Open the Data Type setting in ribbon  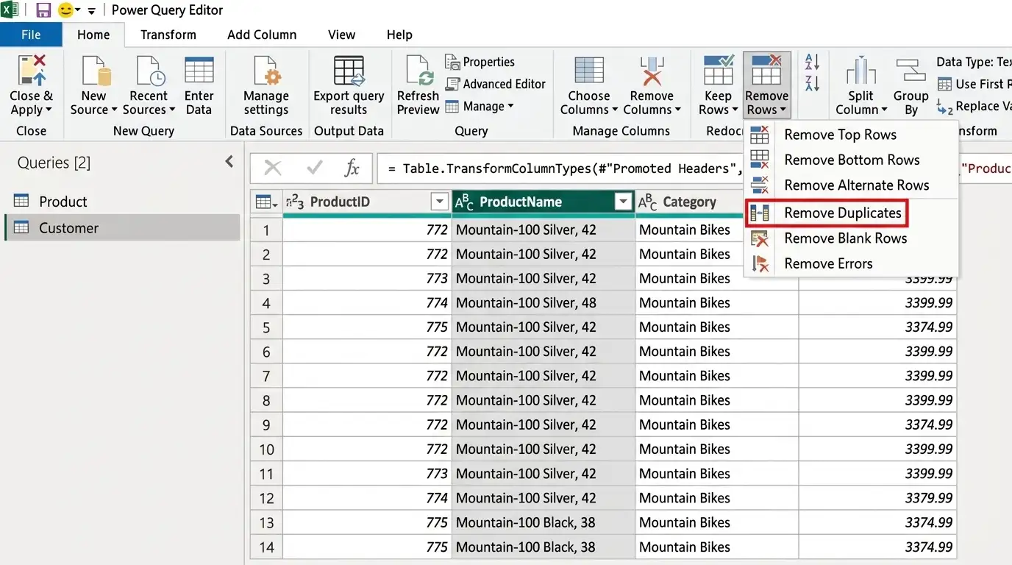(974, 62)
